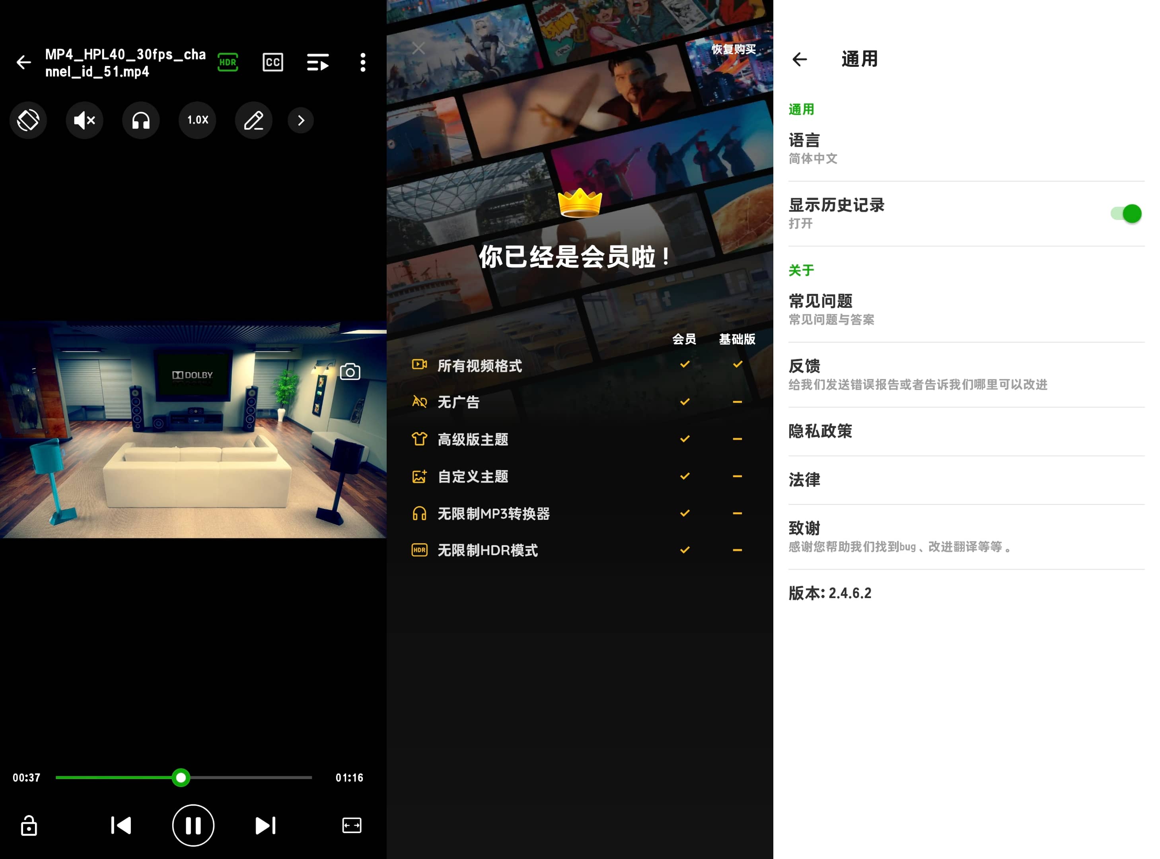Click the 会员 column header

point(684,339)
